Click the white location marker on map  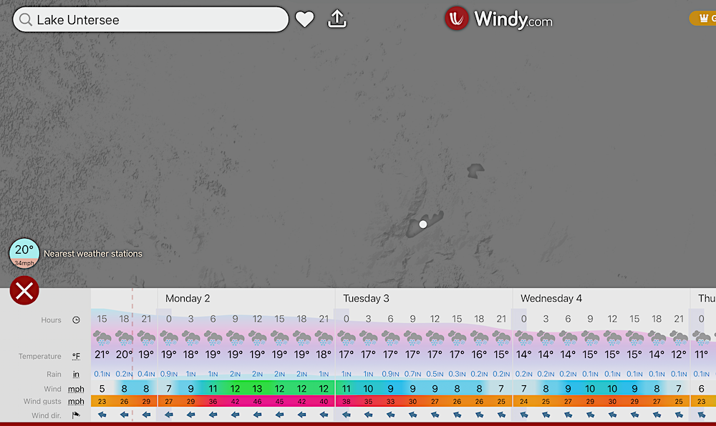tap(423, 224)
